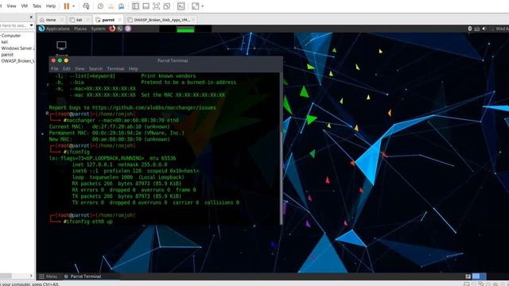The height and width of the screenshot is (286, 509).
Task: Toggle the thumbnail bar view icon
Action: tap(146, 6)
